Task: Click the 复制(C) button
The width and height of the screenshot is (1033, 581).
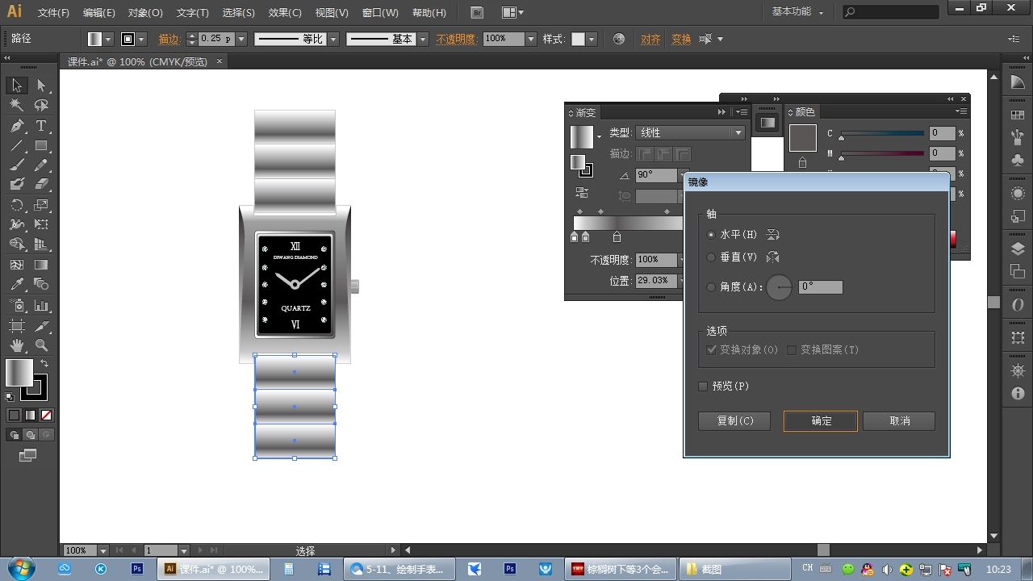Action: (734, 421)
